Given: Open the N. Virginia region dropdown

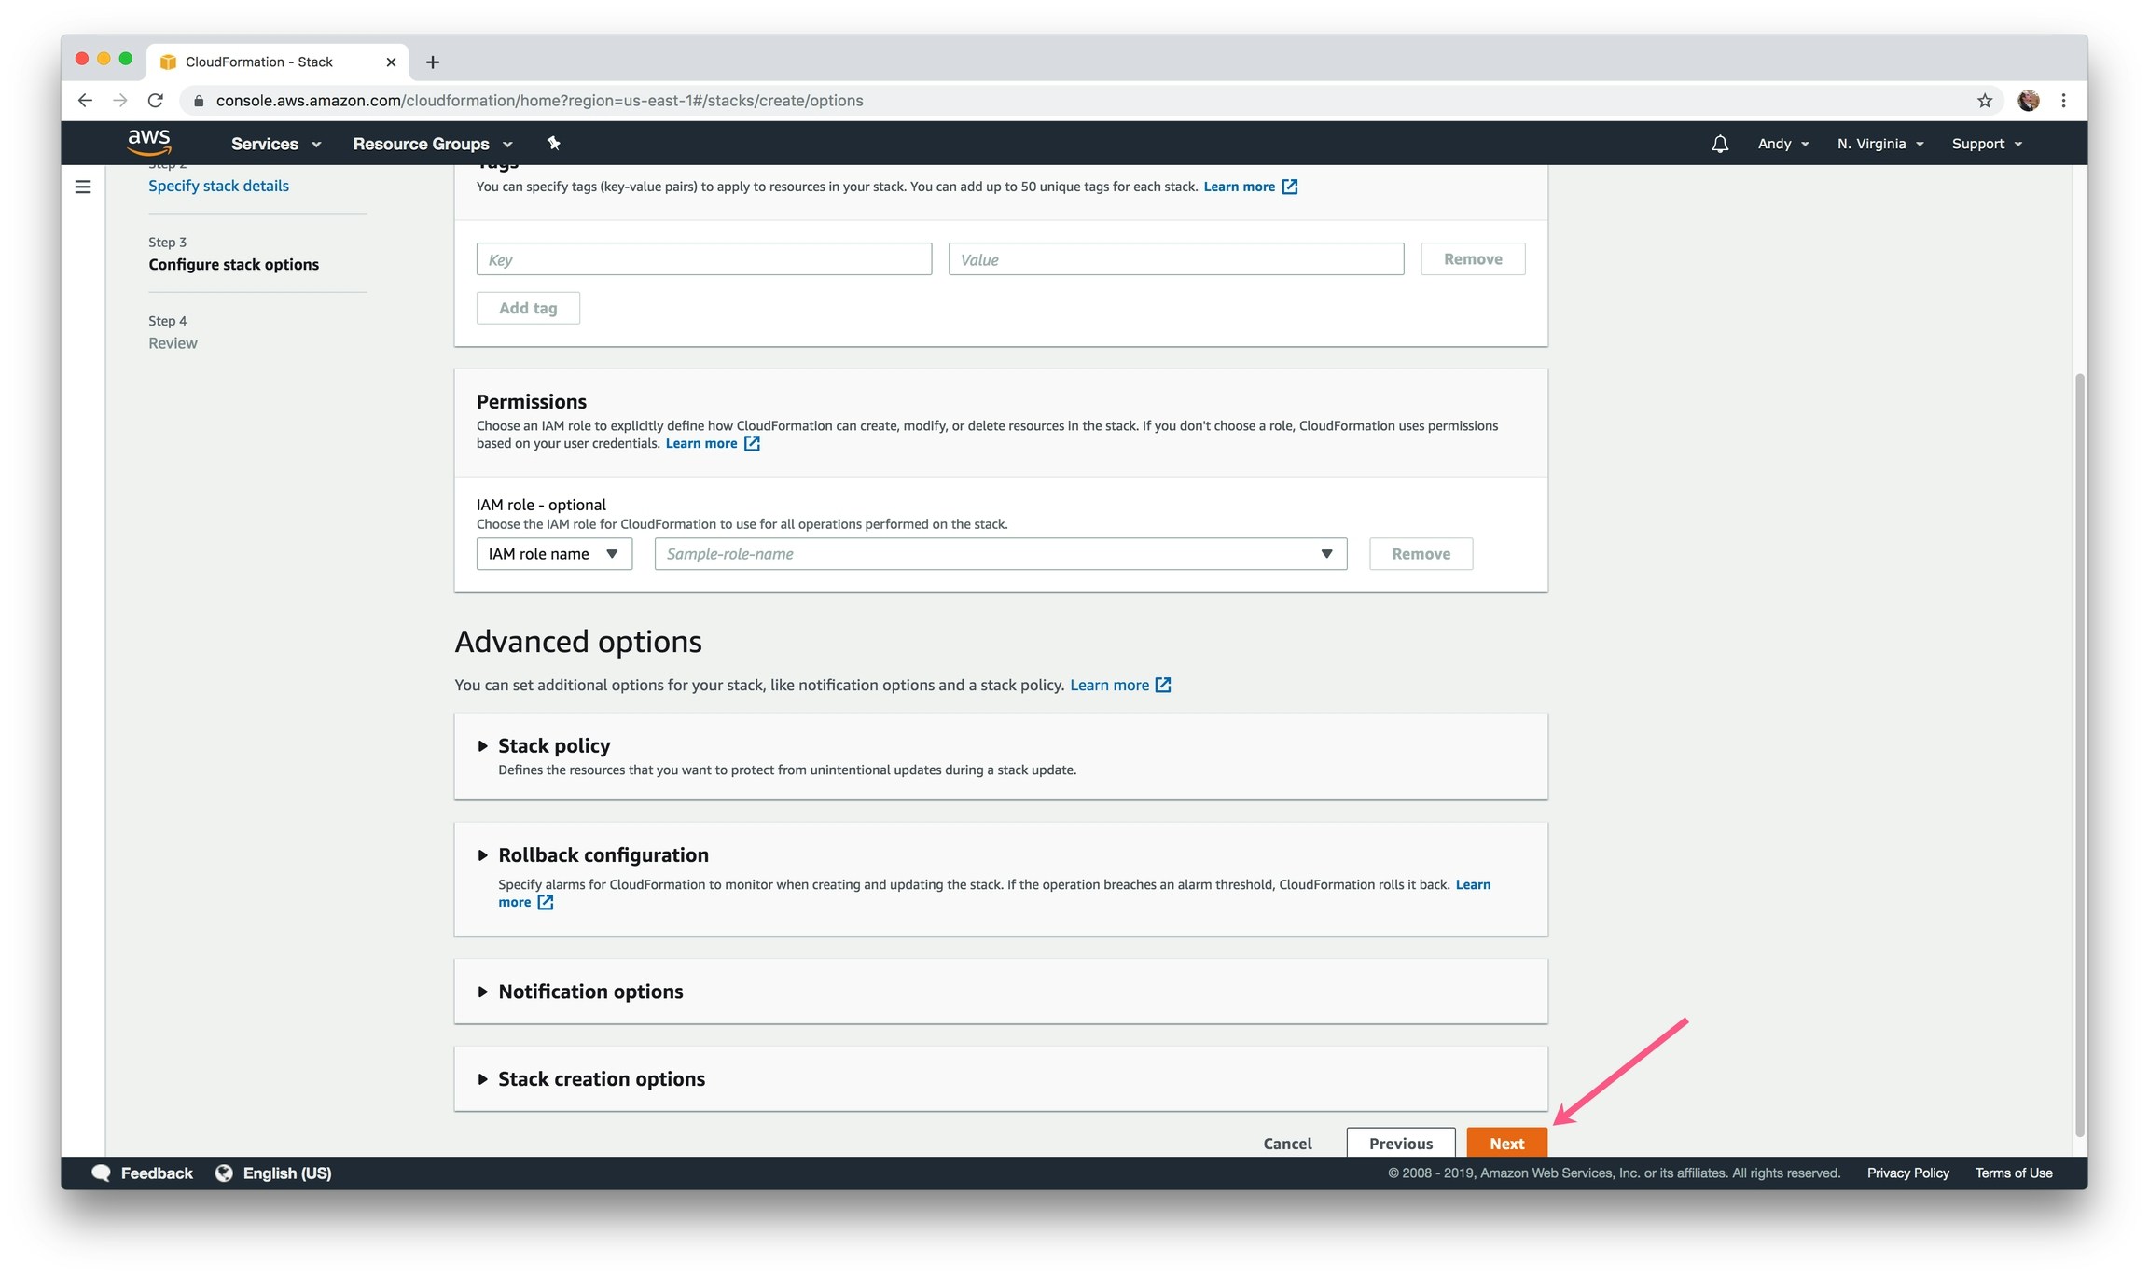Looking at the screenshot, I should point(1880,144).
